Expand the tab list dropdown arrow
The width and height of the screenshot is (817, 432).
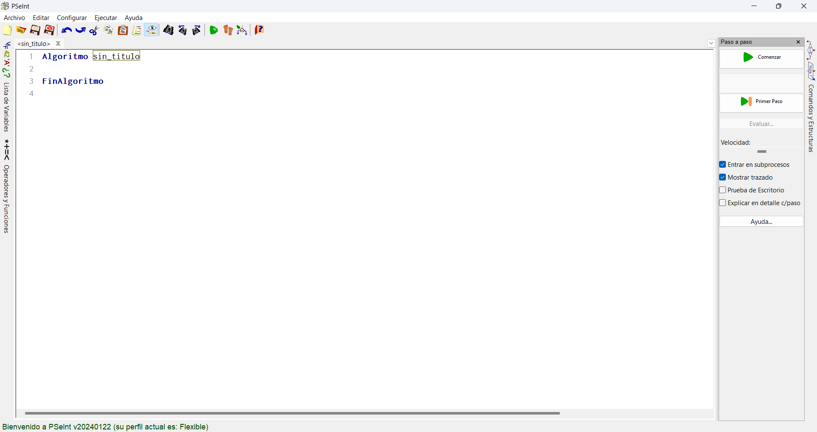[711, 43]
